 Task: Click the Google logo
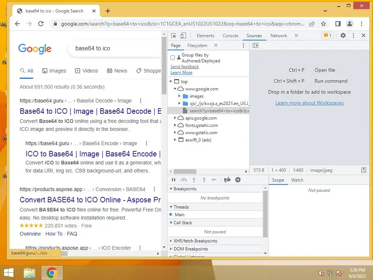[x=35, y=48]
